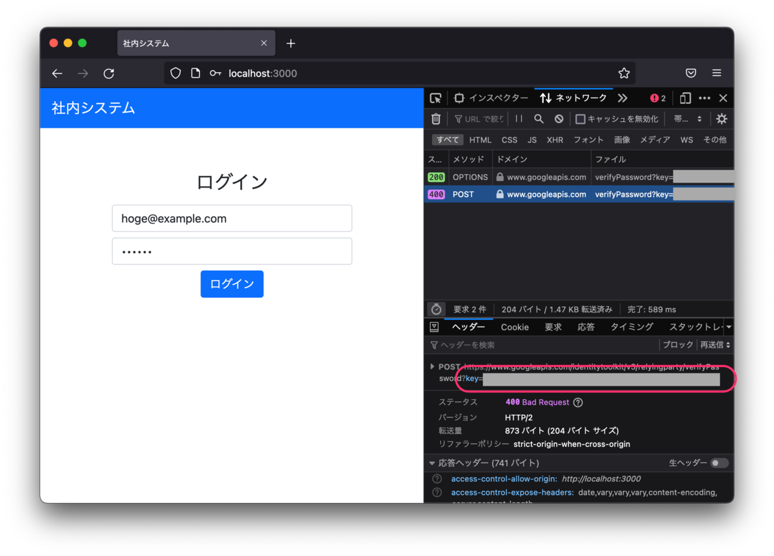Screen dimensions: 774x556
Task: Click the hoge@example.com email field
Action: click(x=232, y=218)
